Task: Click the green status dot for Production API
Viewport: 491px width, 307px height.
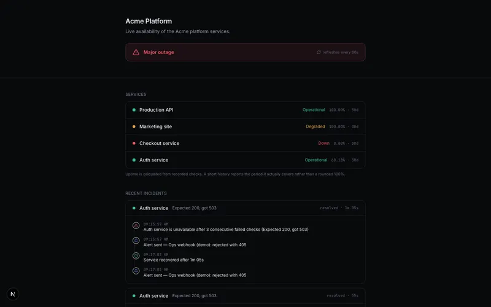Action: click(x=134, y=110)
